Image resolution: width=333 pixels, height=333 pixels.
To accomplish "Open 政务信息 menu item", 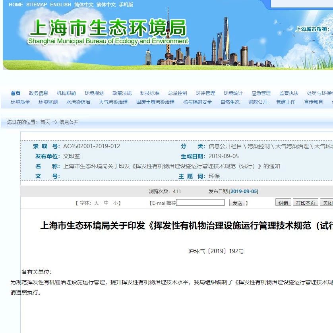I will point(39,93).
